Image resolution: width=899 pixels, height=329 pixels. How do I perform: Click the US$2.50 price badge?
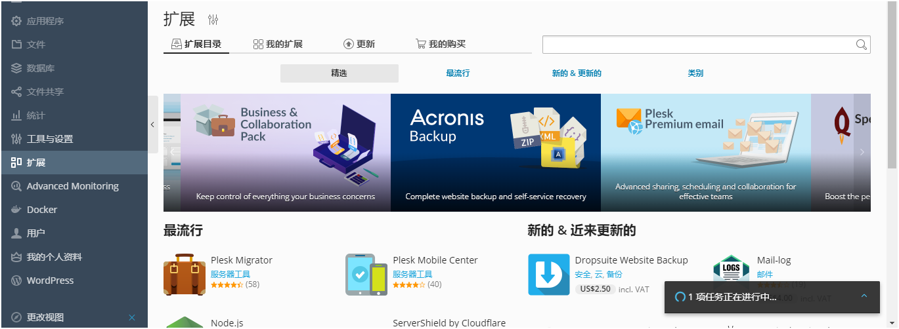(x=595, y=289)
